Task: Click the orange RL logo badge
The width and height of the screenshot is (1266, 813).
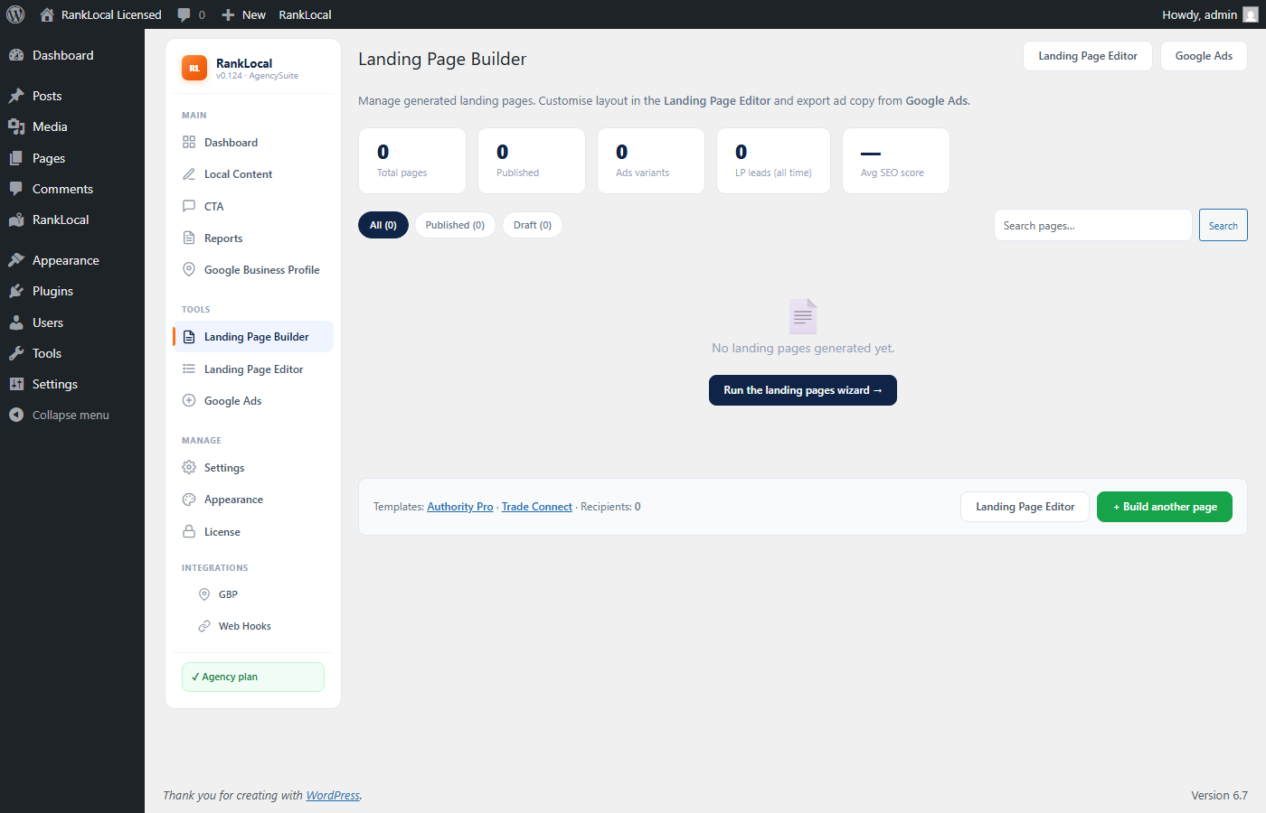Action: (194, 68)
